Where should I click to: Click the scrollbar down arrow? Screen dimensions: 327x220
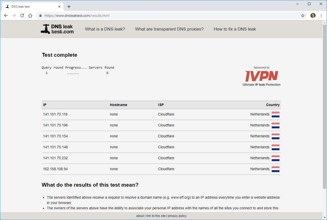(324, 218)
